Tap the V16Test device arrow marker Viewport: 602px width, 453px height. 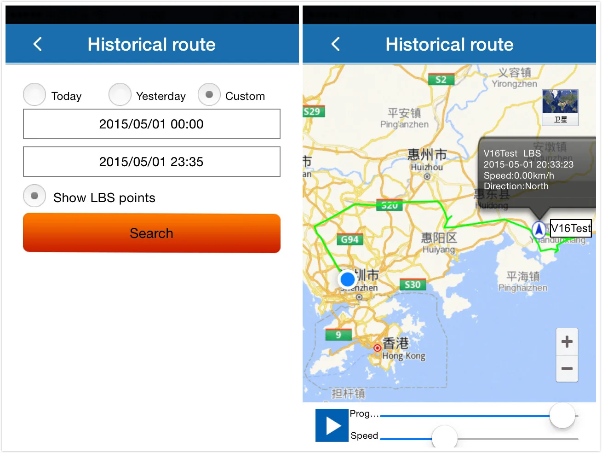[539, 229]
